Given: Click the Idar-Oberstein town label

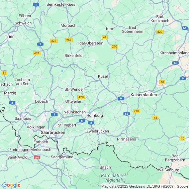Looking at the screenshot, I should pos(91,43).
